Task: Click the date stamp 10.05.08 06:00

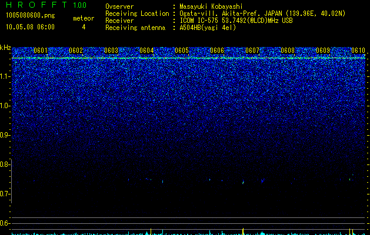Action: 30,27
